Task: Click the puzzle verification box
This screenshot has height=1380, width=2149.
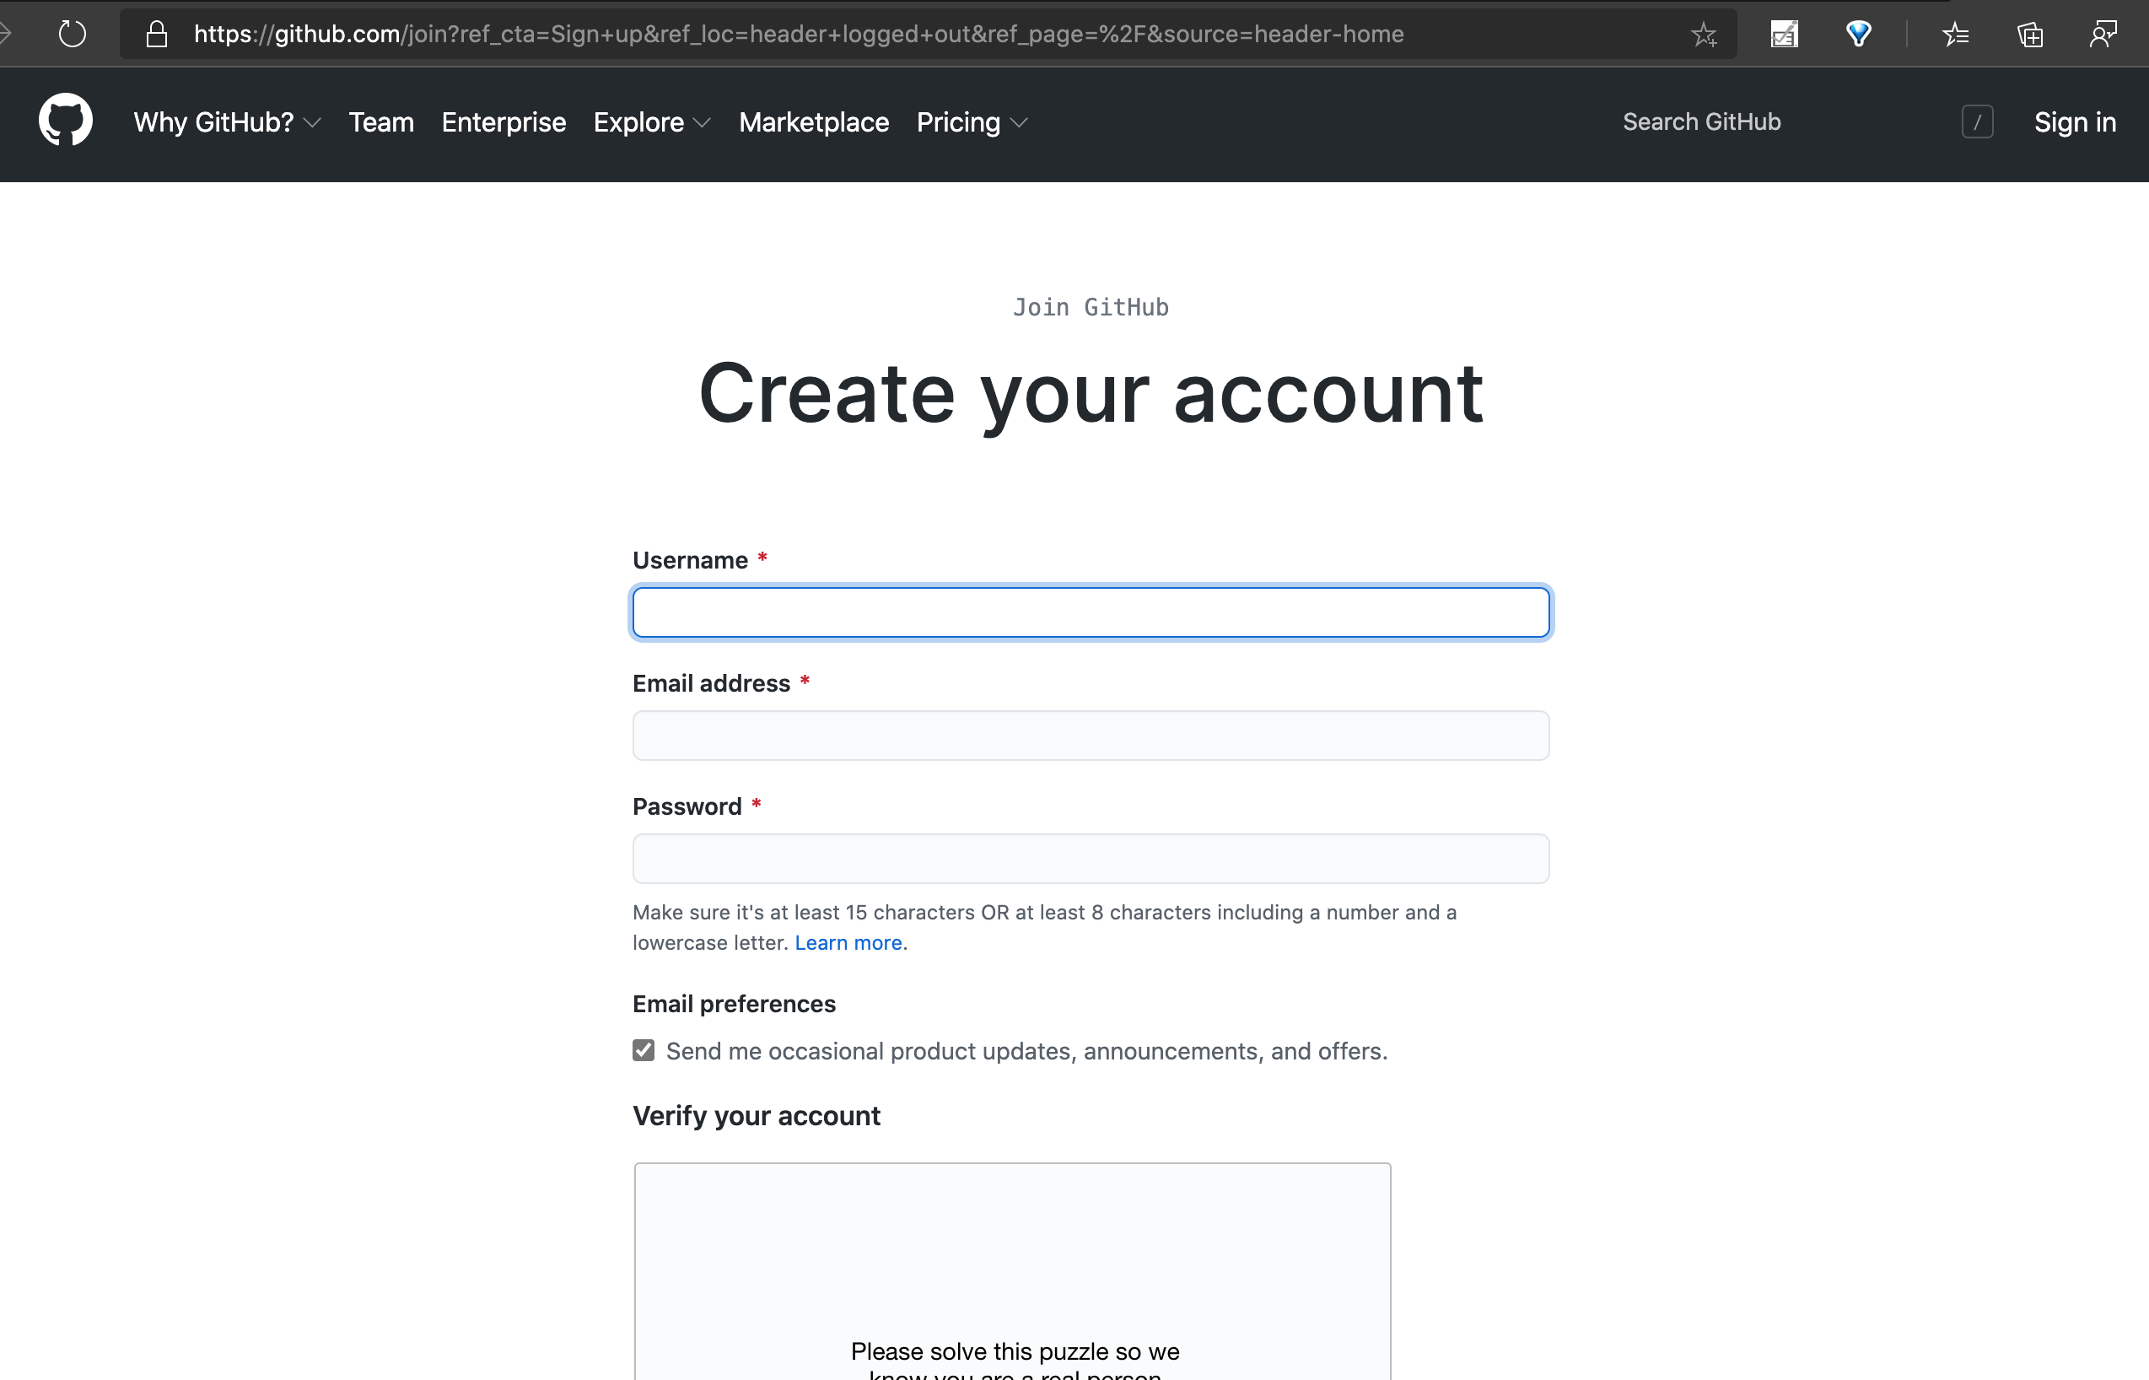Action: pos(1012,1270)
